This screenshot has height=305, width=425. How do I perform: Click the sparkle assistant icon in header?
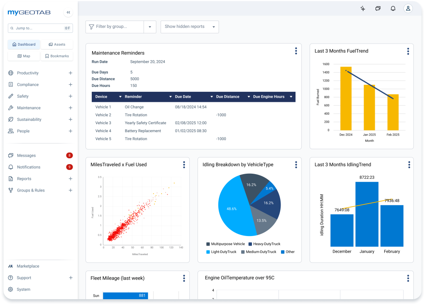pos(363,8)
